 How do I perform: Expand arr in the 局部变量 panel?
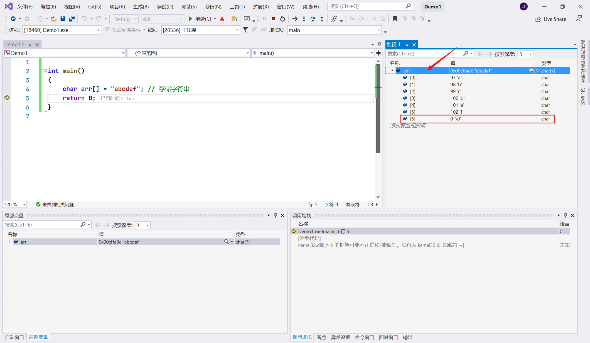[9, 242]
